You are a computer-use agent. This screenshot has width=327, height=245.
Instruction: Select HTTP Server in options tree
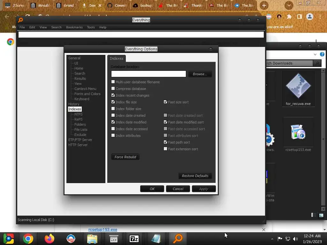point(78,145)
